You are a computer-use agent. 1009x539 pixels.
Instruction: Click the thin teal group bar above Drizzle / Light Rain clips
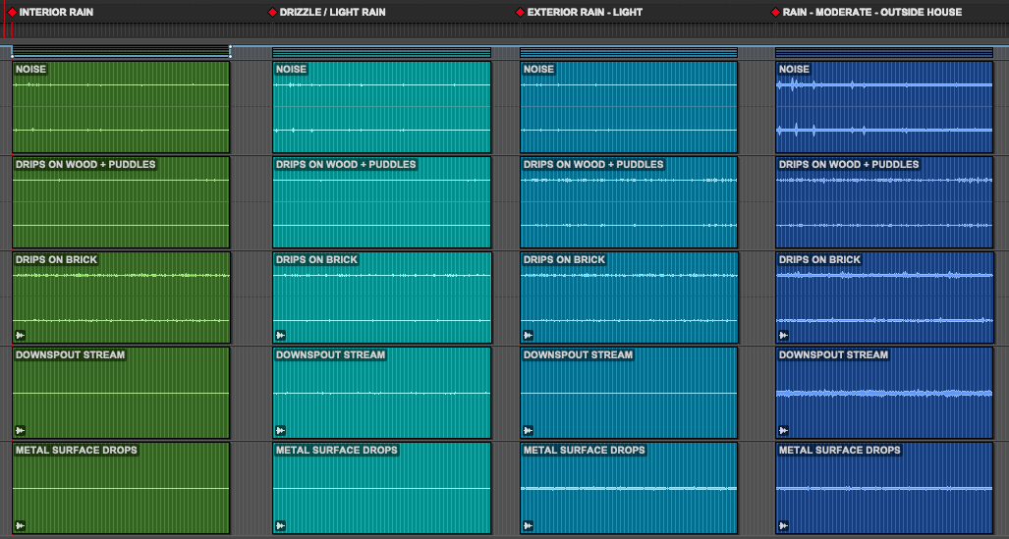tap(381, 53)
